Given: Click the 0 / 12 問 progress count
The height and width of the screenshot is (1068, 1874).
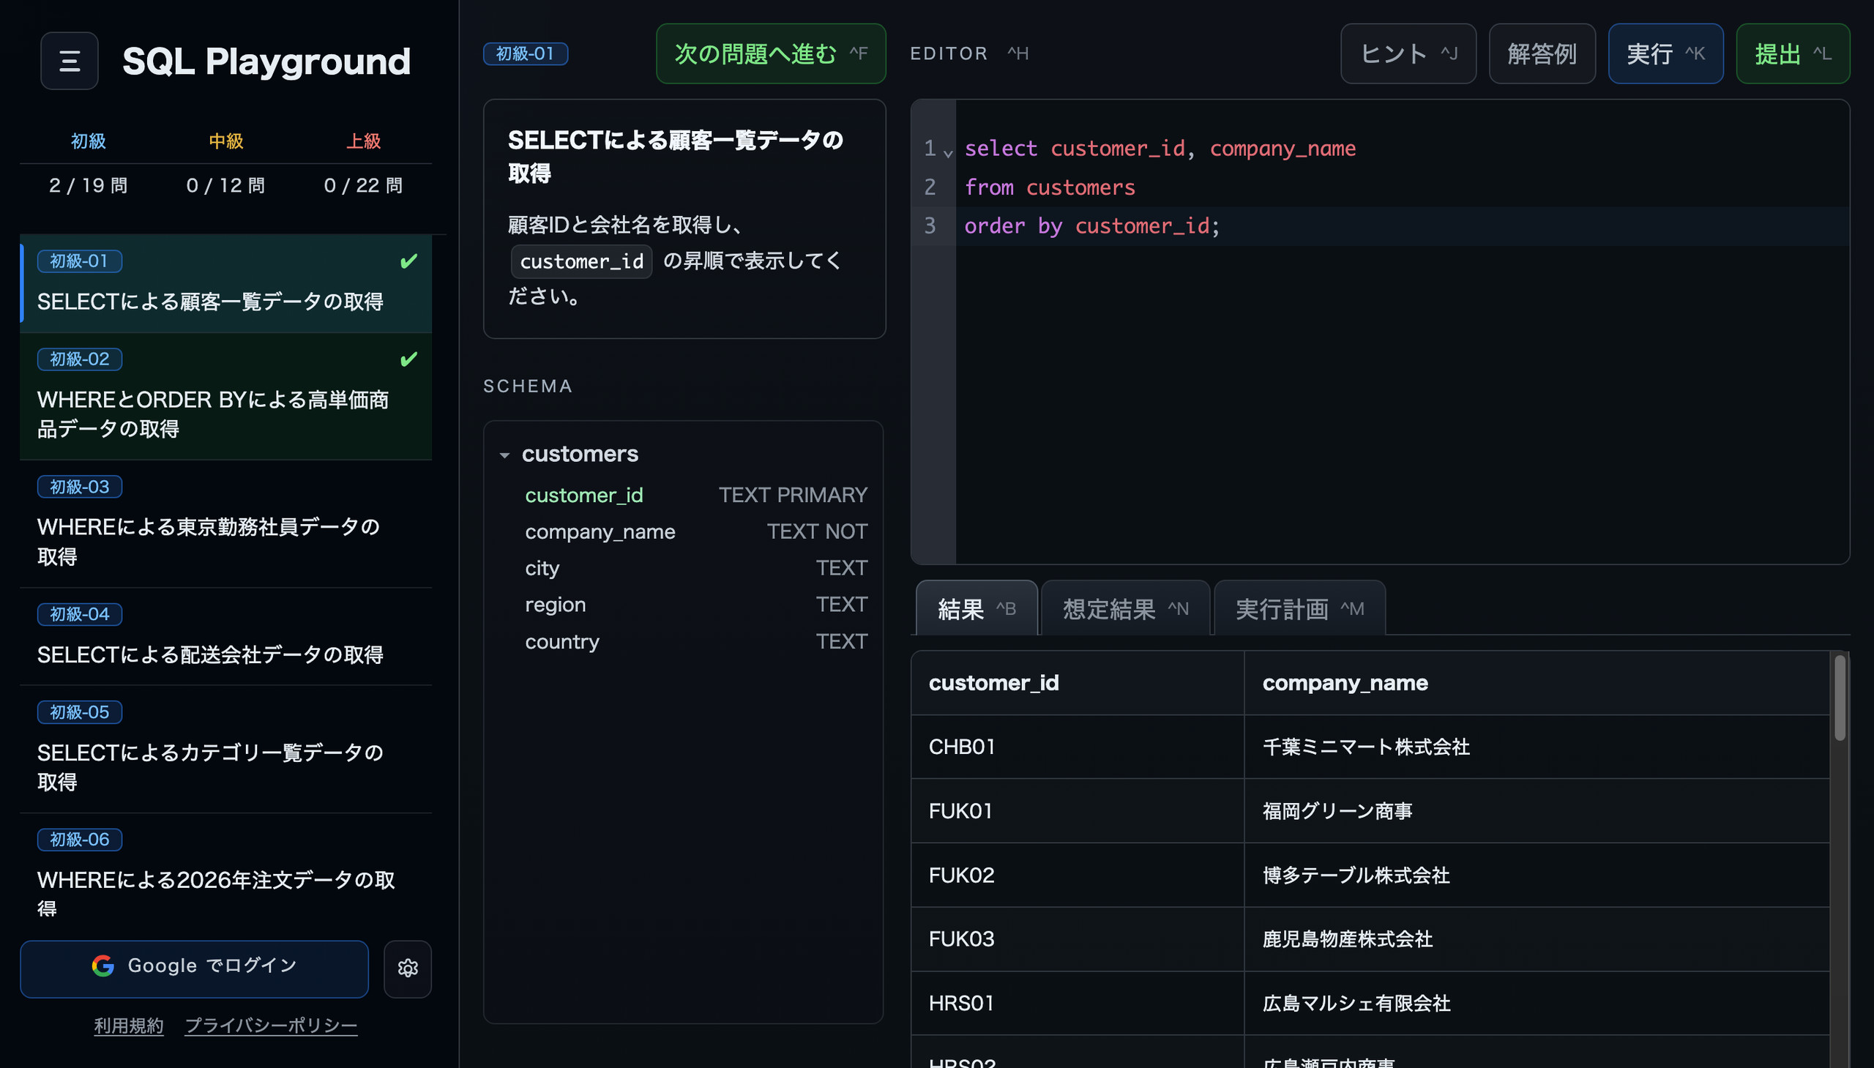Looking at the screenshot, I should pyautogui.click(x=226, y=186).
